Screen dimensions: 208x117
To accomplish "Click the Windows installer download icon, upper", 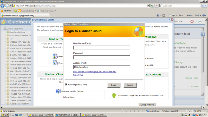I will click(x=55, y=56).
